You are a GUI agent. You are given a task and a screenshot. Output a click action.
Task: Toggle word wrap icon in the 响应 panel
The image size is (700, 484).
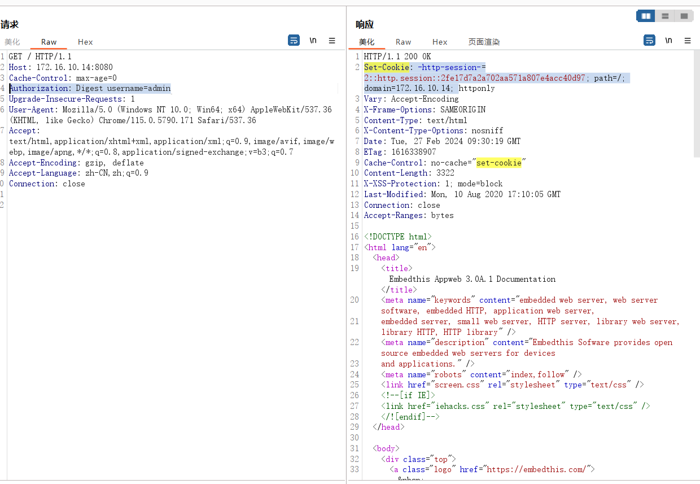tap(649, 41)
